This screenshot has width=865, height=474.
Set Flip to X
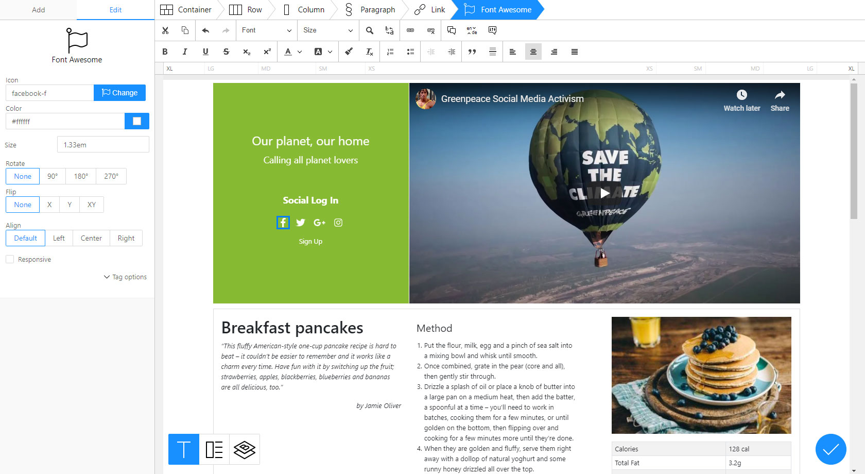(49, 205)
